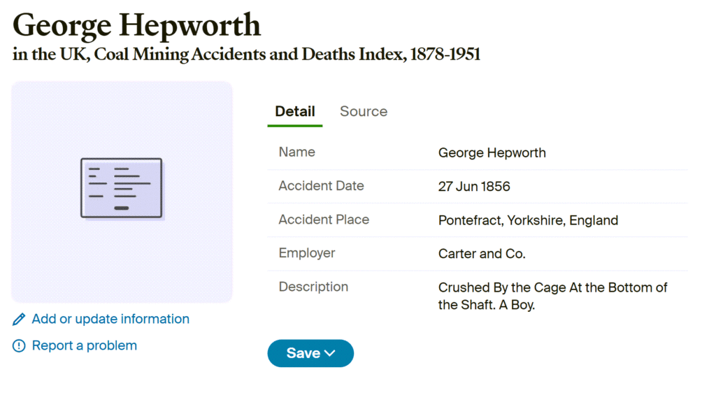
Task: Click the exclamation circle icon
Action: pos(19,346)
